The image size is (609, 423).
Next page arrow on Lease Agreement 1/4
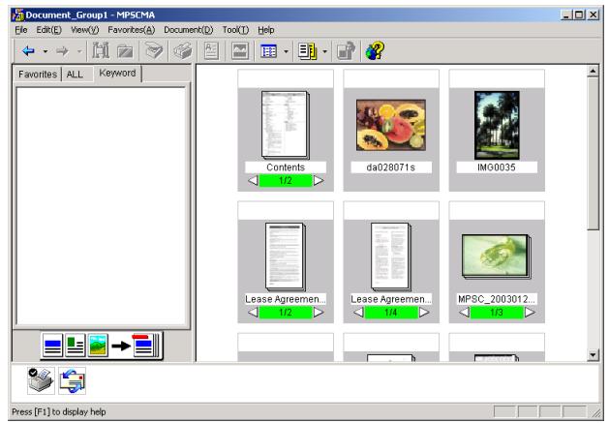pos(424,313)
